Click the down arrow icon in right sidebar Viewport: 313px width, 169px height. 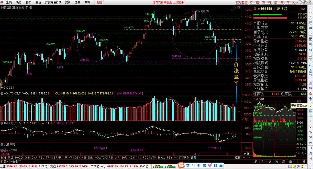[x=310, y=18]
